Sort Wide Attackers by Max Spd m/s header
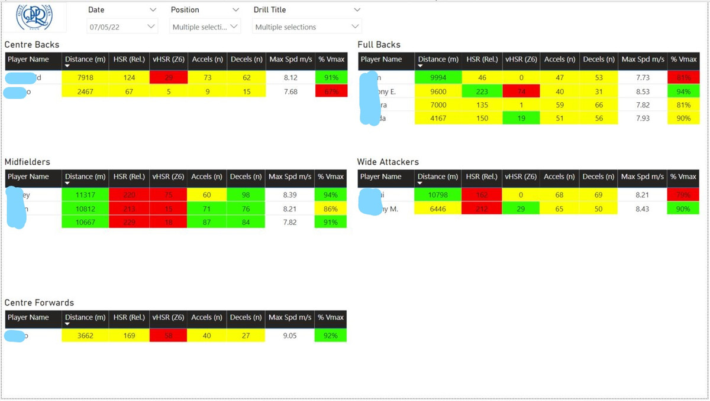 (x=643, y=177)
